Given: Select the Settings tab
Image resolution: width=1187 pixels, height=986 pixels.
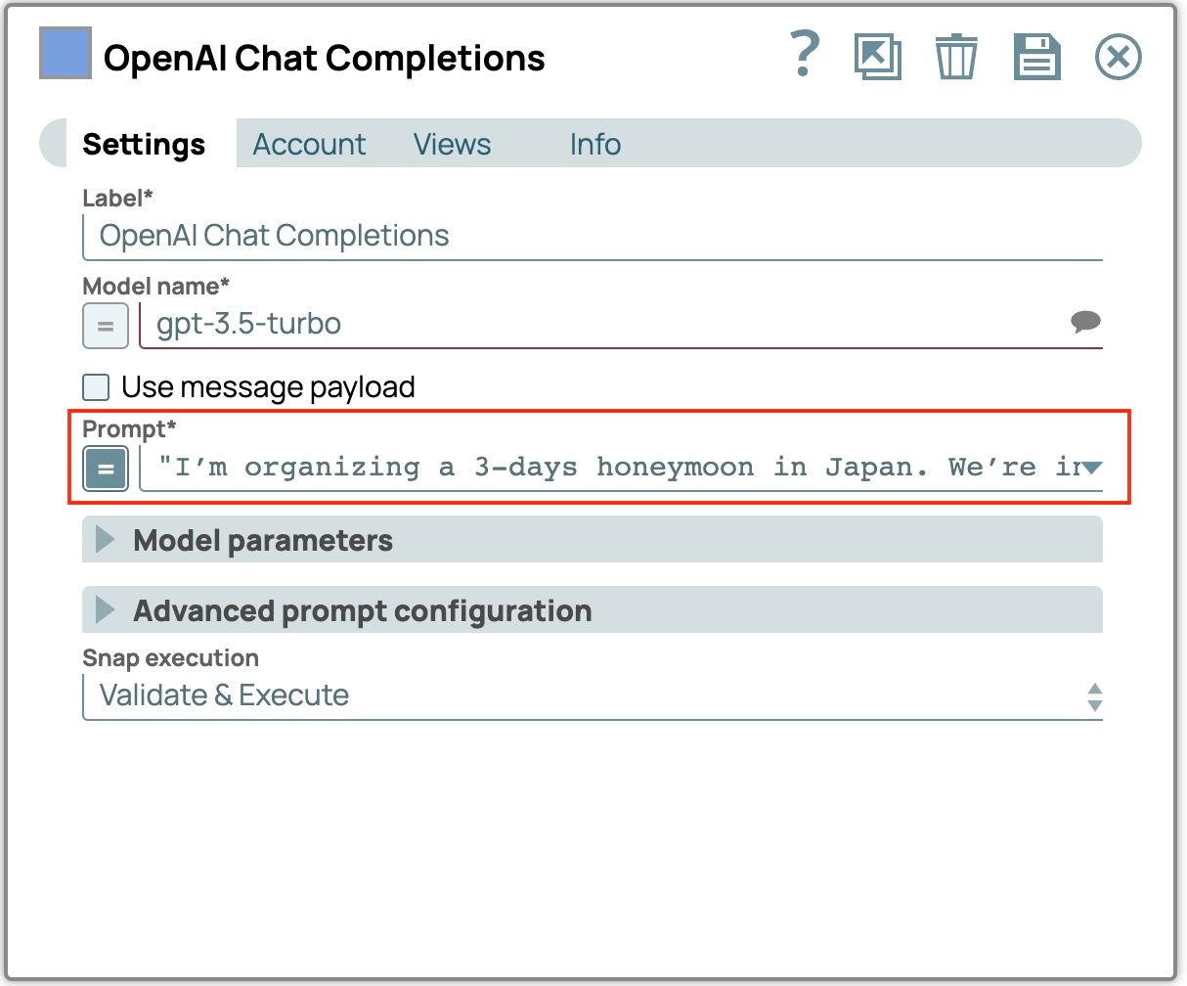Looking at the screenshot, I should [144, 144].
